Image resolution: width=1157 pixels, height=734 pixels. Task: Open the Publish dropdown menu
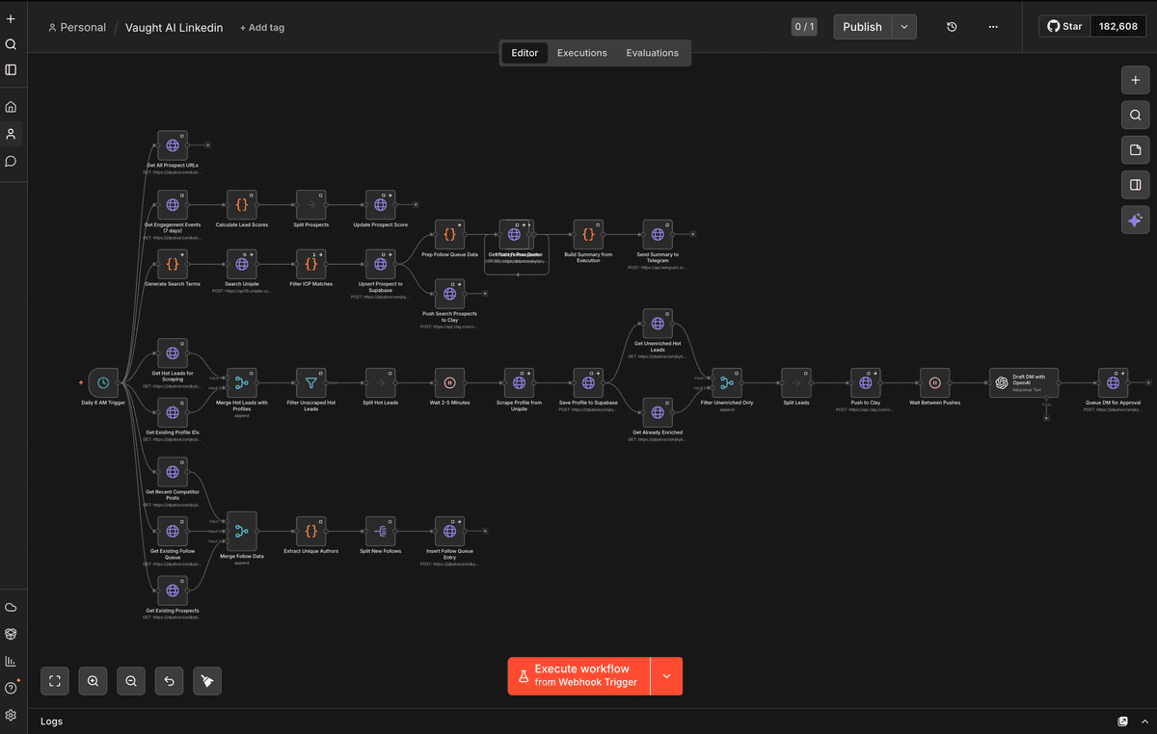[903, 26]
